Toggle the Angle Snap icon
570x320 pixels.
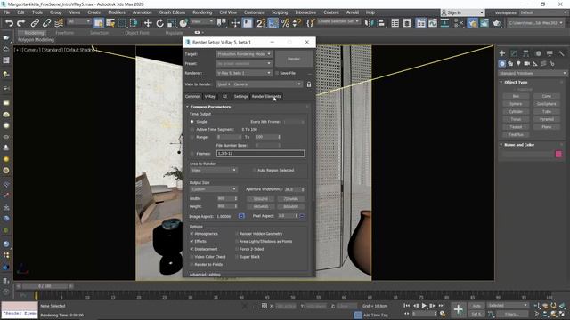[x=273, y=23]
